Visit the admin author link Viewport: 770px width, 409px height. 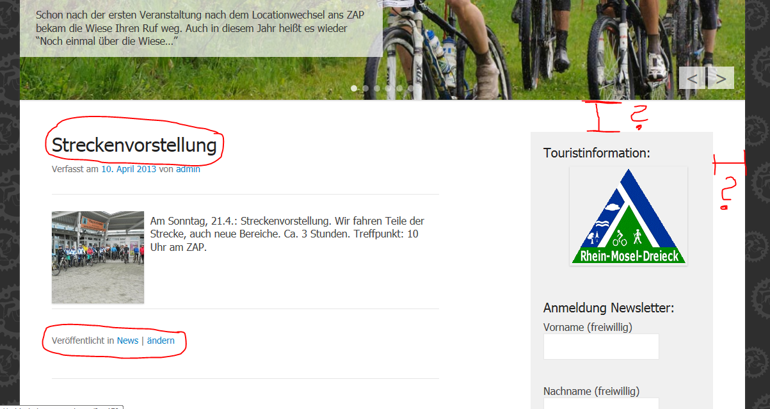(x=188, y=169)
